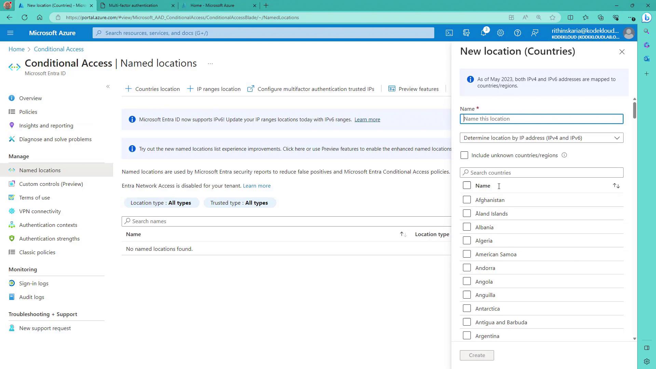
Task: Collapse the left navigation menu chevron
Action: click(108, 86)
